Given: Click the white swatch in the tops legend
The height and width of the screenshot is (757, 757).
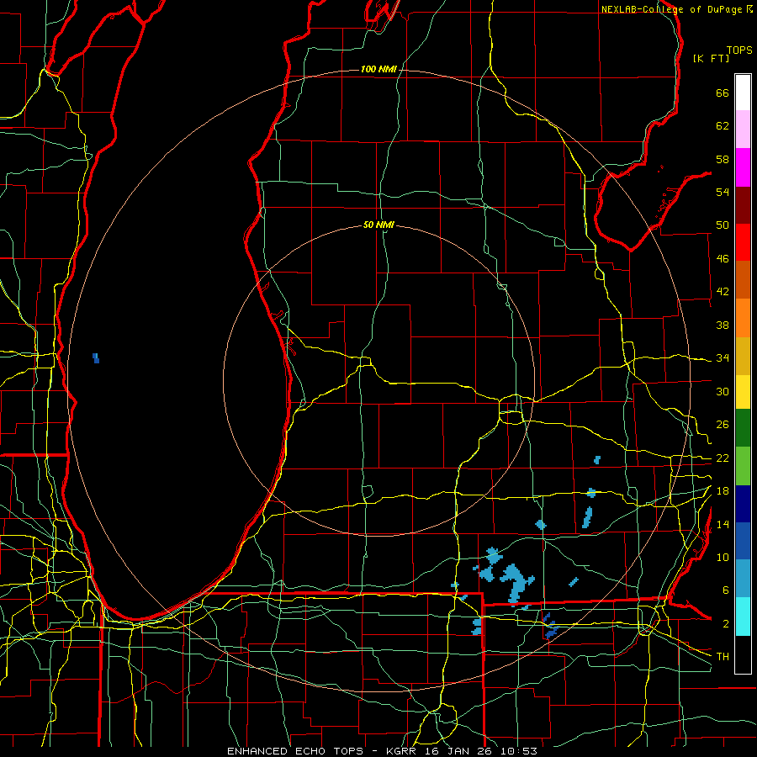Looking at the screenshot, I should click(x=743, y=93).
